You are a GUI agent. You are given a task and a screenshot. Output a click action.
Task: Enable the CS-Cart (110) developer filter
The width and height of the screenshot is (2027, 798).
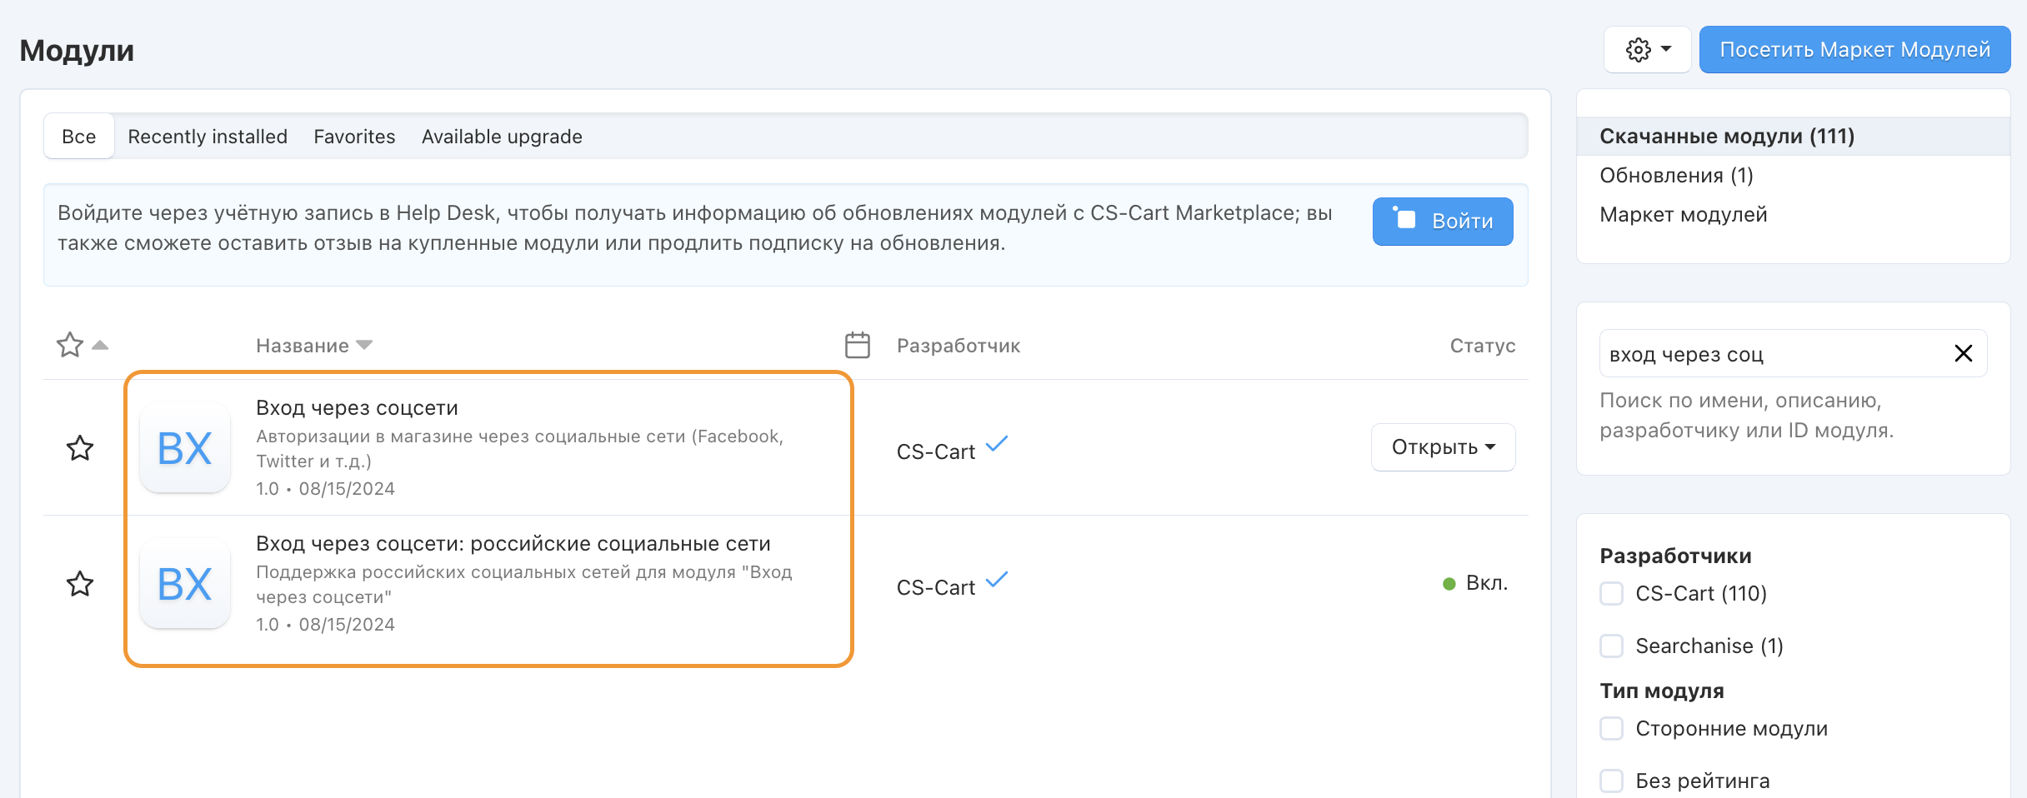pyautogui.click(x=1612, y=594)
